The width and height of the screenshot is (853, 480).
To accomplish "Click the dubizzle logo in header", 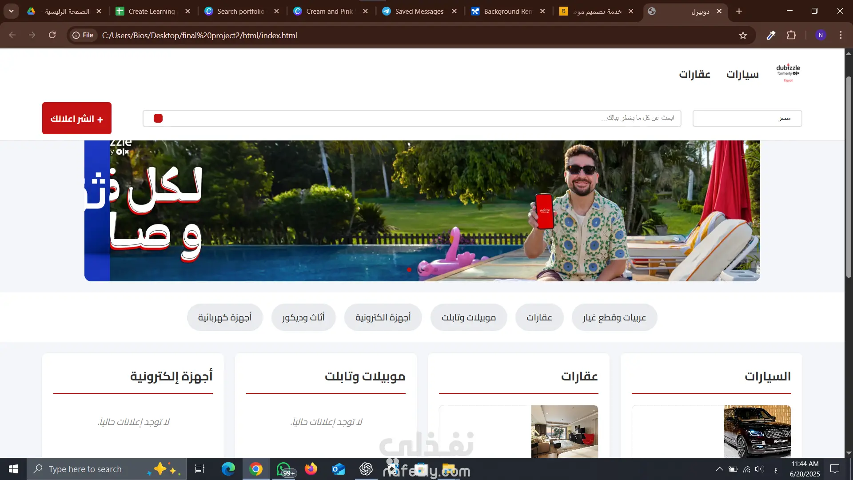I will 788,73.
